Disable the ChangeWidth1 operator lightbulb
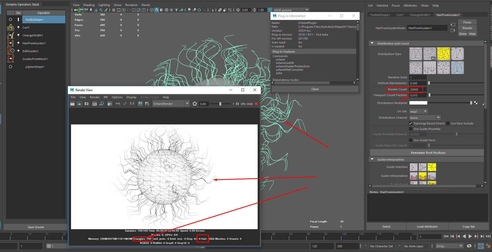 coord(18,35)
